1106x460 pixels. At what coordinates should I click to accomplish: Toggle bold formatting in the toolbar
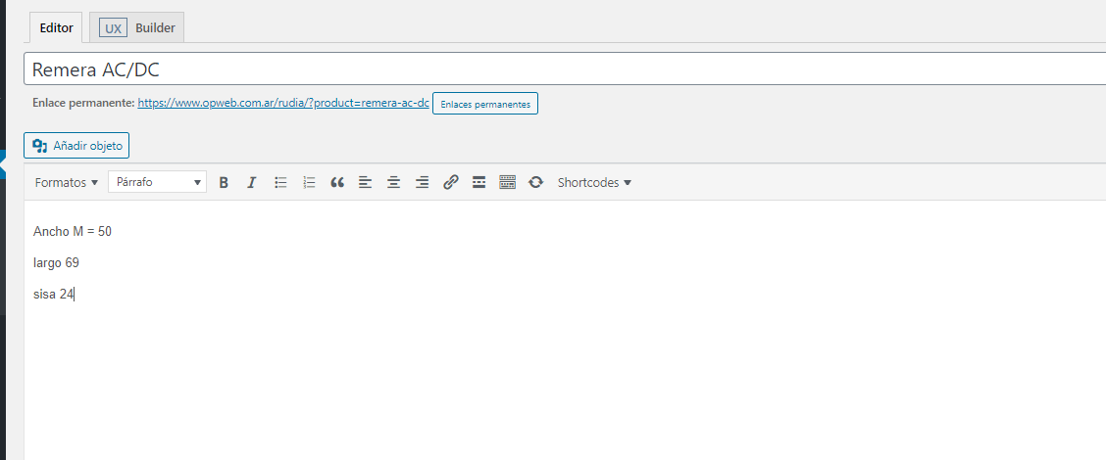224,182
